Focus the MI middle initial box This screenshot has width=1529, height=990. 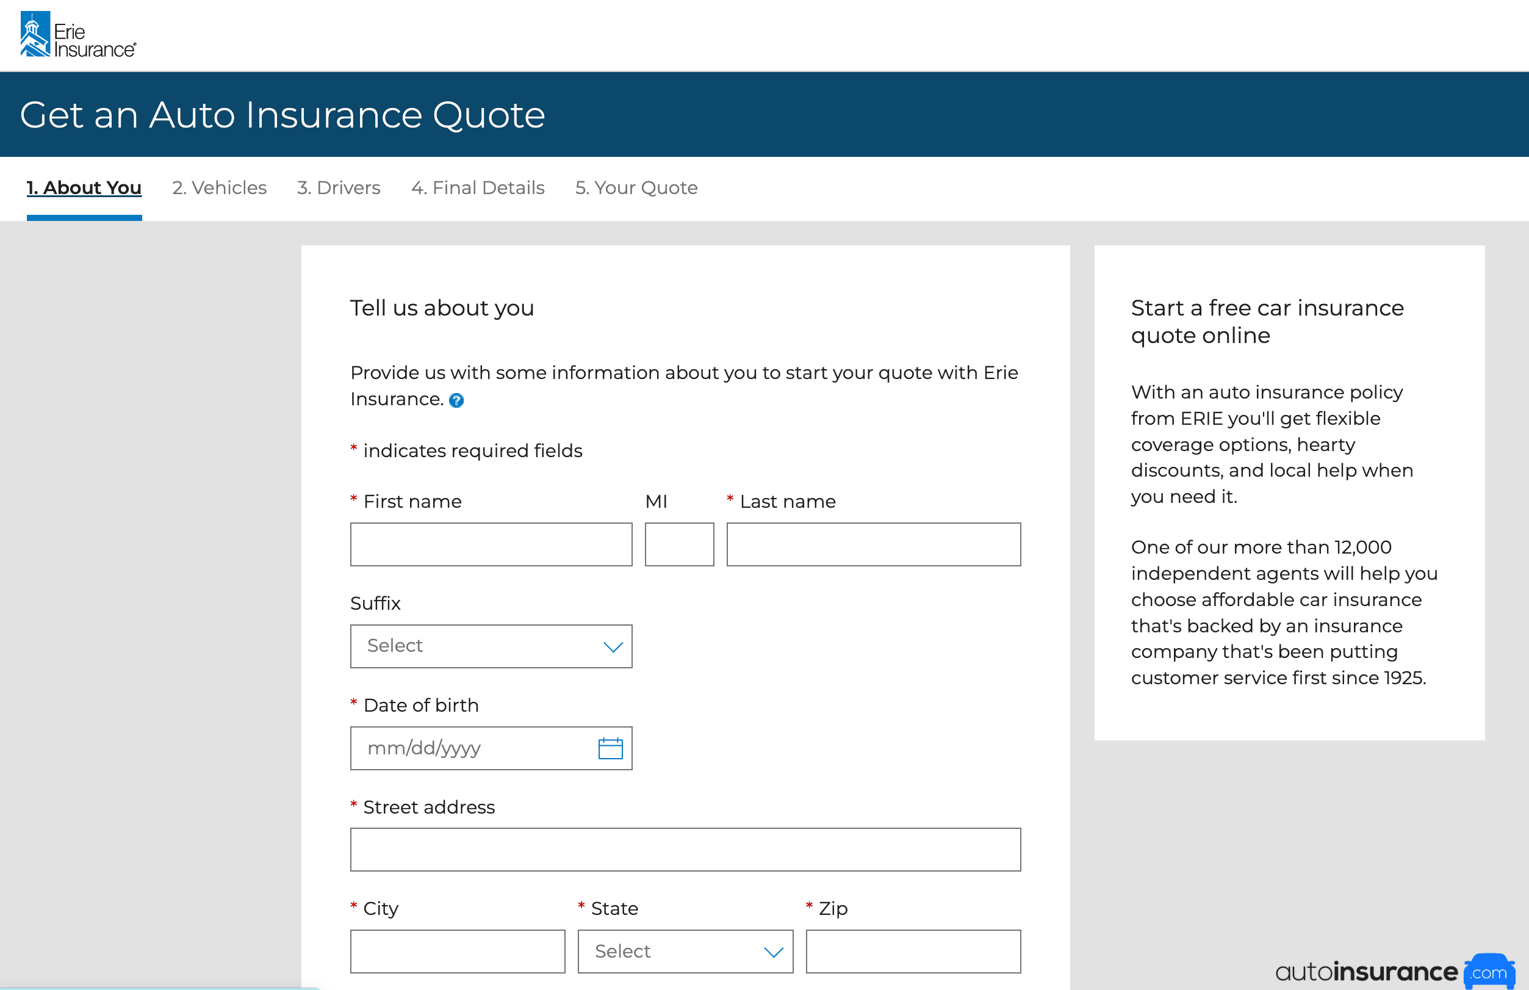pos(679,544)
